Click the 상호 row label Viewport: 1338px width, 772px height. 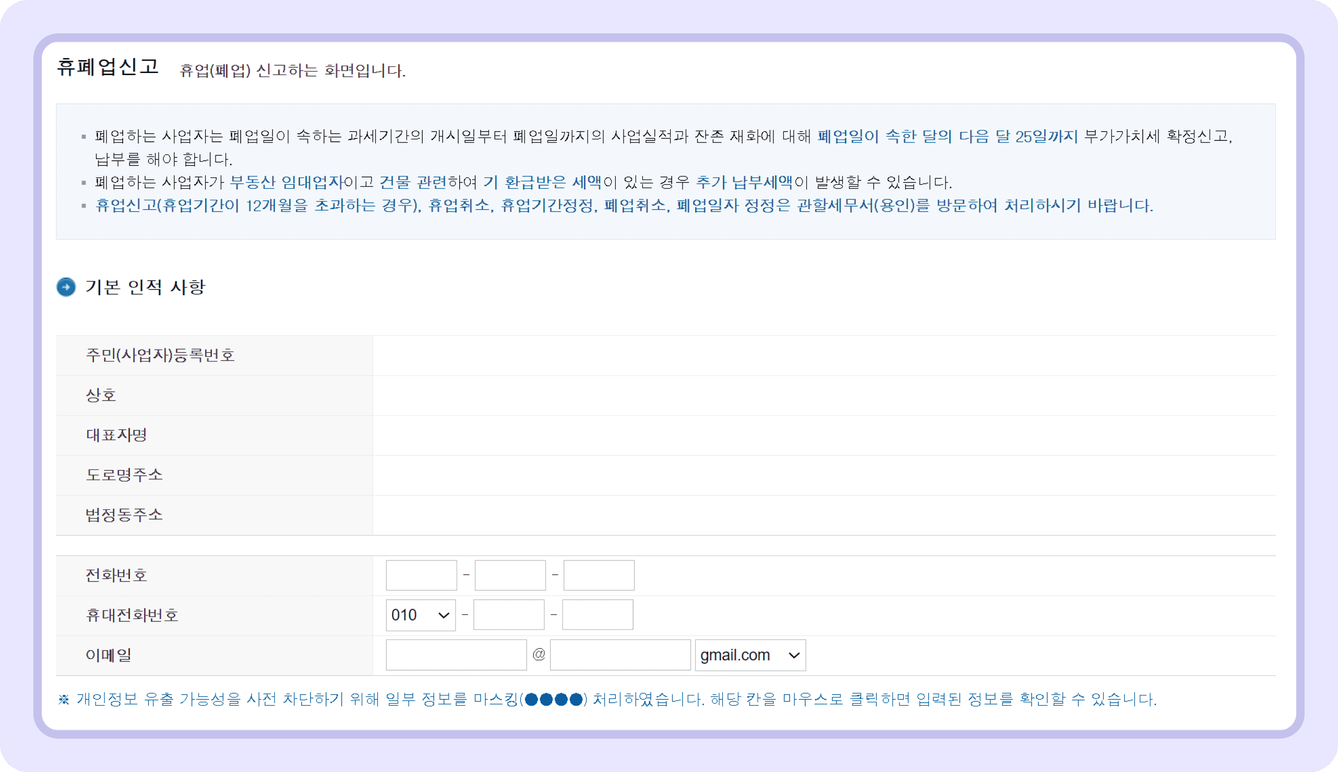101,395
